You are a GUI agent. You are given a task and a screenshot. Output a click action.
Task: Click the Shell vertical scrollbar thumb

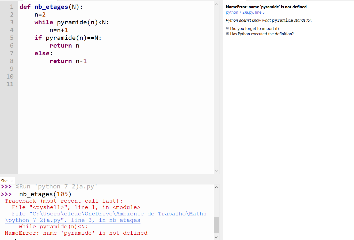coord(216,225)
